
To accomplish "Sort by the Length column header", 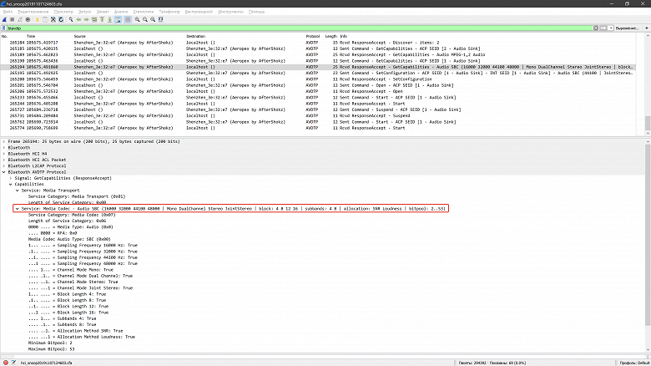I will (331, 36).
